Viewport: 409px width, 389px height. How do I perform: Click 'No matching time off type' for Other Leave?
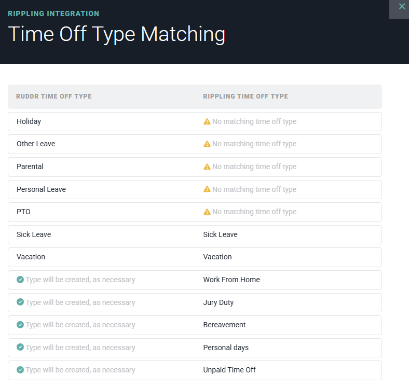(x=254, y=144)
